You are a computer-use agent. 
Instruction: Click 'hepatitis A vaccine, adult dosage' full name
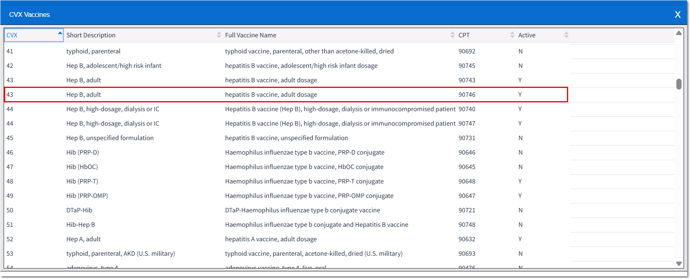(271, 239)
